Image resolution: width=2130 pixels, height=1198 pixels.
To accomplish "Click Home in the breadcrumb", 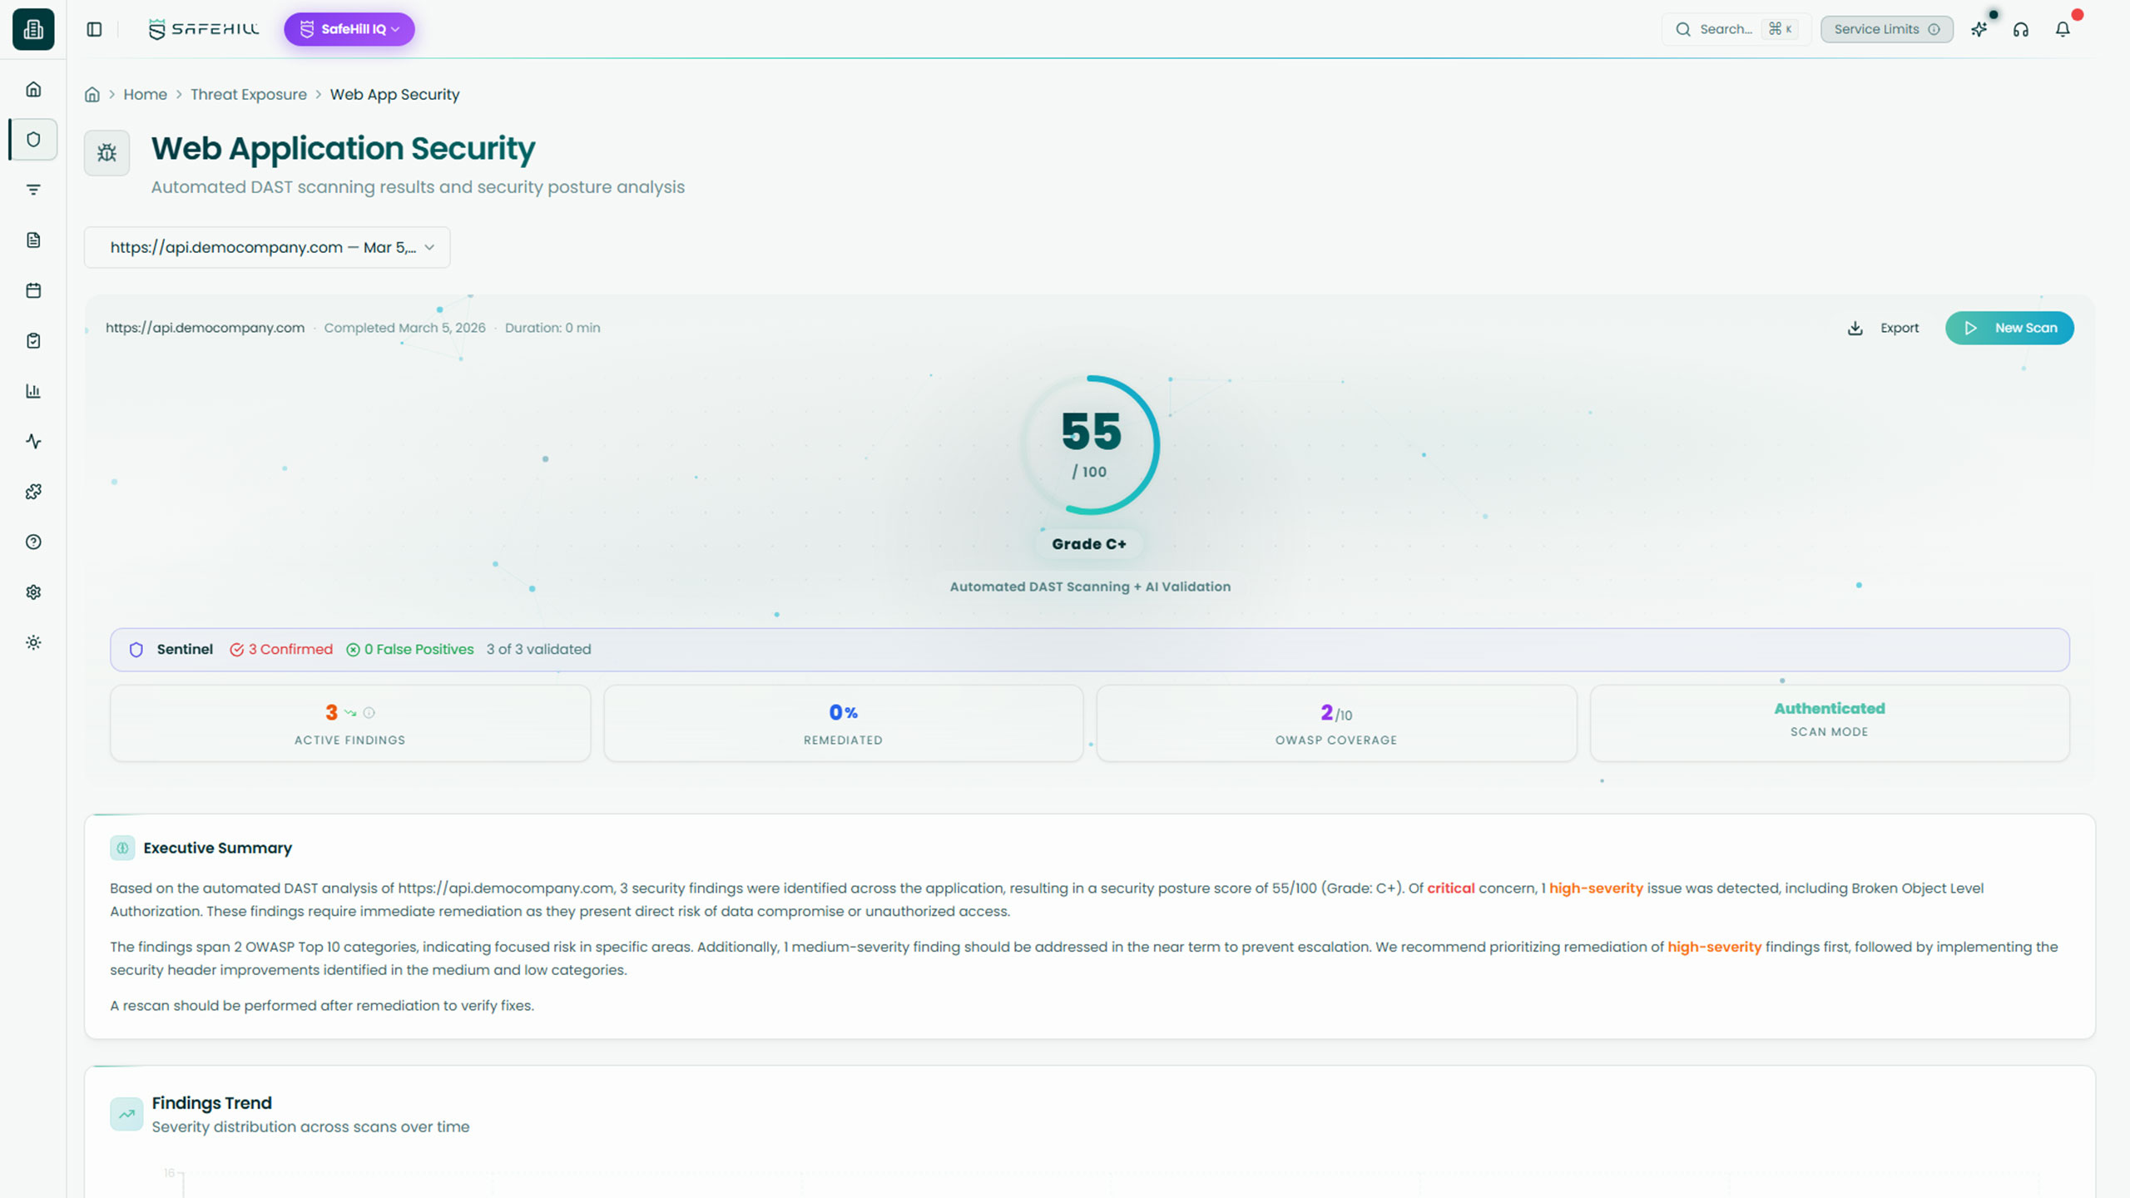I will coord(145,94).
